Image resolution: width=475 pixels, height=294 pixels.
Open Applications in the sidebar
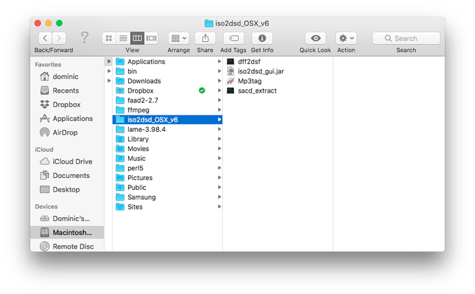[x=67, y=118]
